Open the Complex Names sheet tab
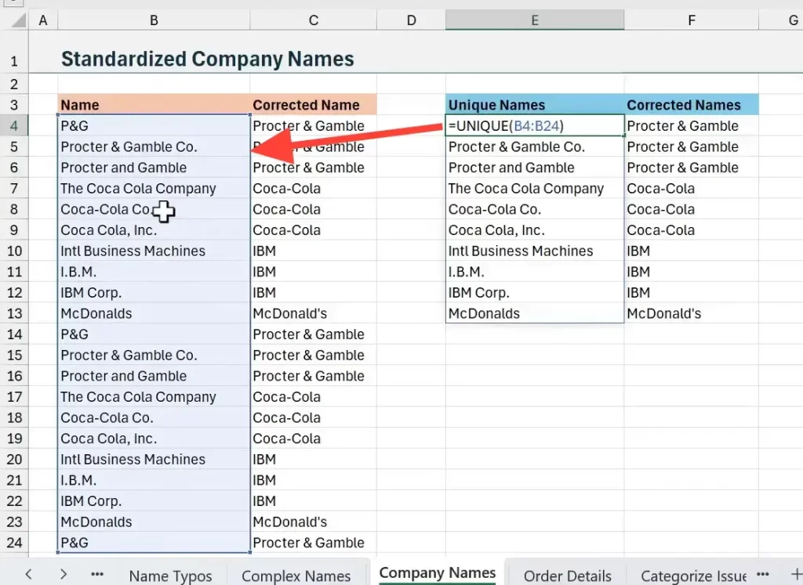The height and width of the screenshot is (585, 803). pyautogui.click(x=296, y=576)
